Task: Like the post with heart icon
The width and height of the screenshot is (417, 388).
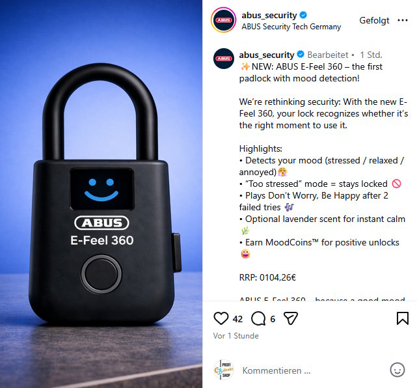Action: point(221,318)
